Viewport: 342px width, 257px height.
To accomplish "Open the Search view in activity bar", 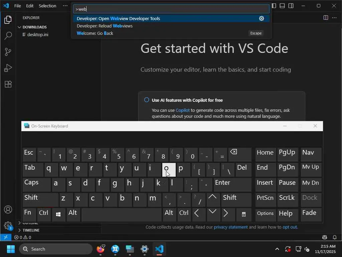I will 8,35.
